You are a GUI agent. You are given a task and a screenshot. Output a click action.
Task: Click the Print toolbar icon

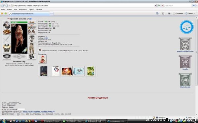169,13
